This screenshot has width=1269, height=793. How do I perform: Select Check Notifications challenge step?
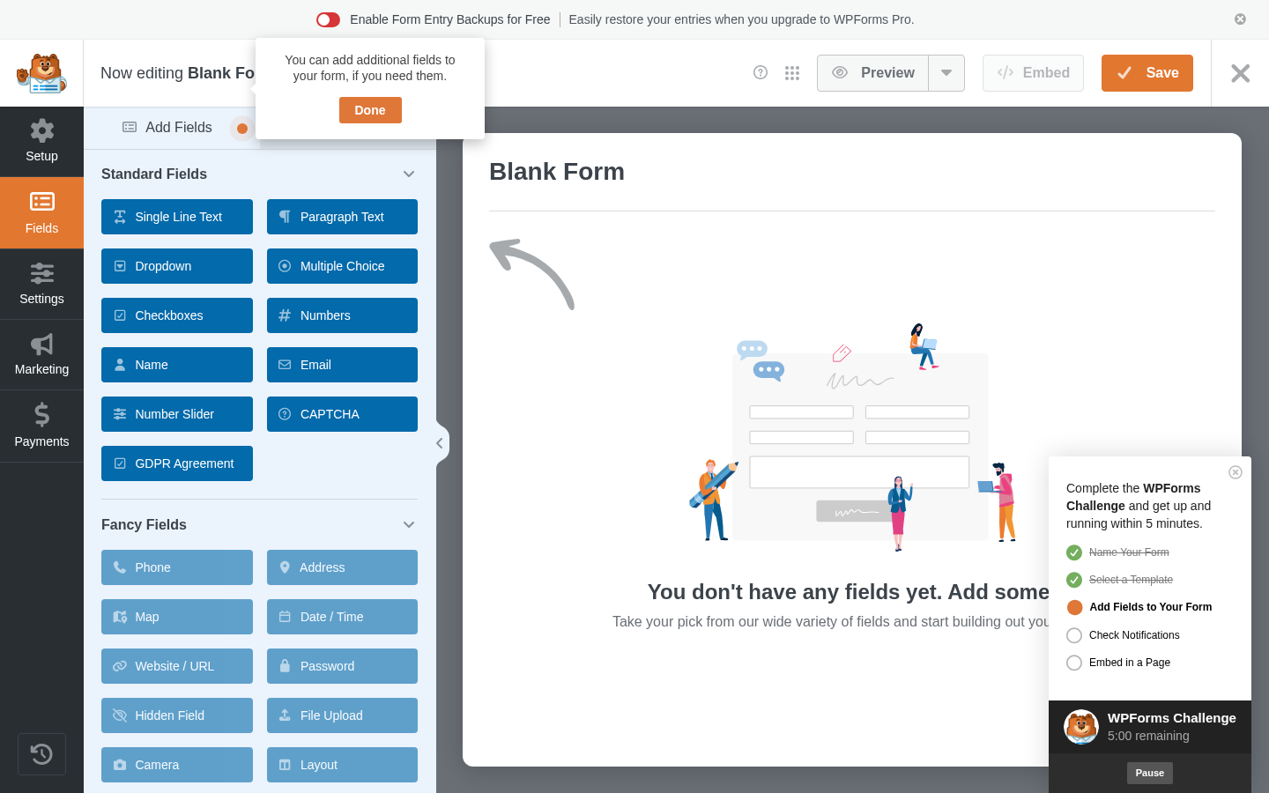[1134, 635]
